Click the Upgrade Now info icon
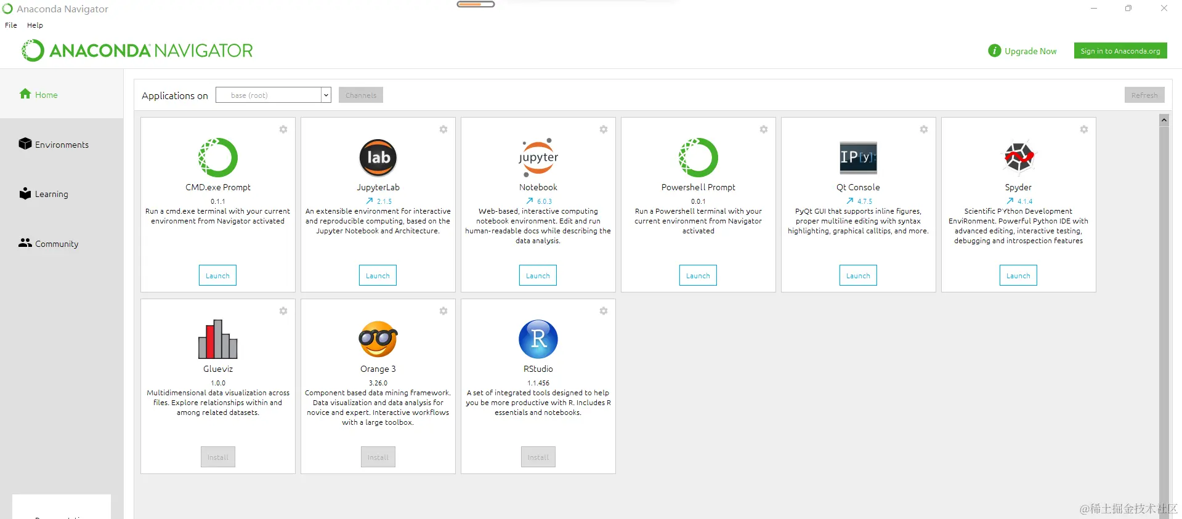Image resolution: width=1182 pixels, height=519 pixels. click(x=994, y=50)
